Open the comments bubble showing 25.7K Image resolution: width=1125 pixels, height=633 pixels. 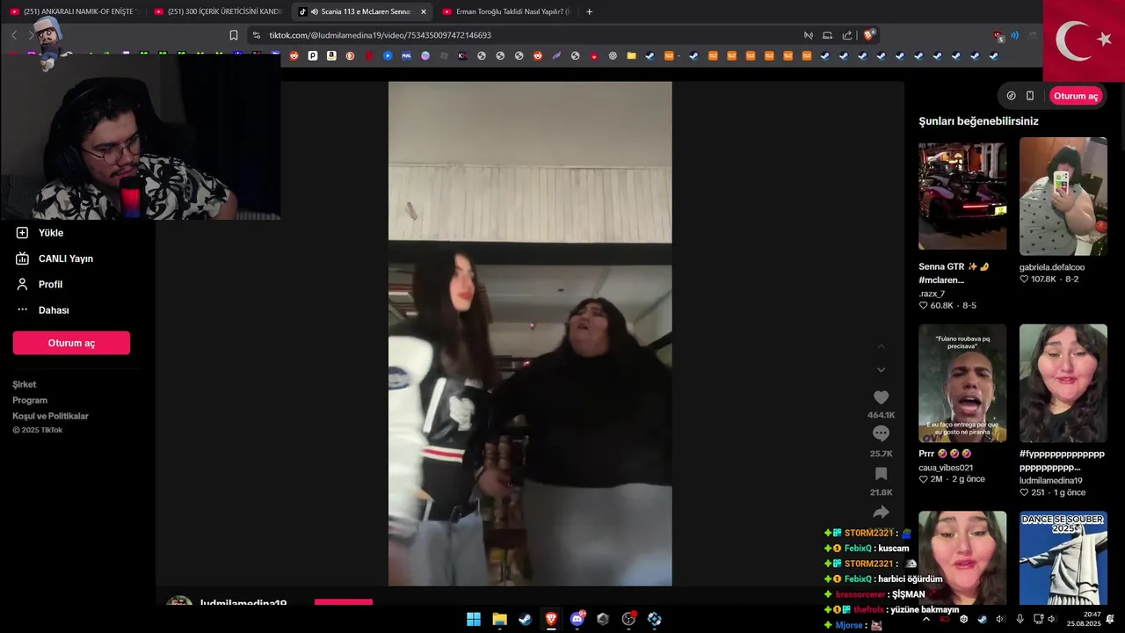click(881, 433)
